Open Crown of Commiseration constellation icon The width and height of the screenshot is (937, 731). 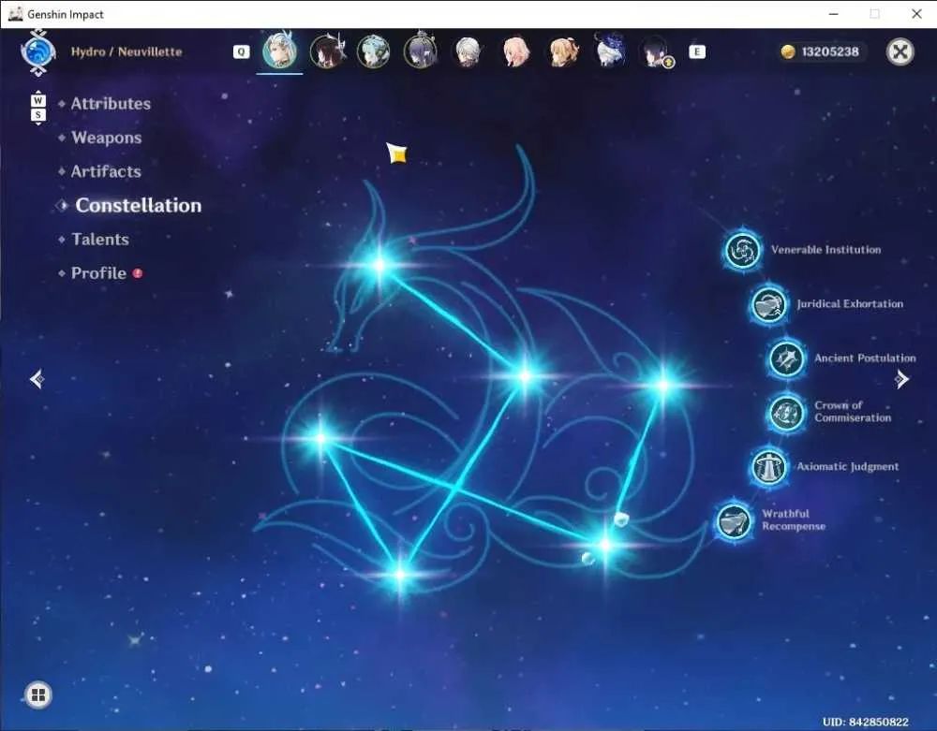786,413
